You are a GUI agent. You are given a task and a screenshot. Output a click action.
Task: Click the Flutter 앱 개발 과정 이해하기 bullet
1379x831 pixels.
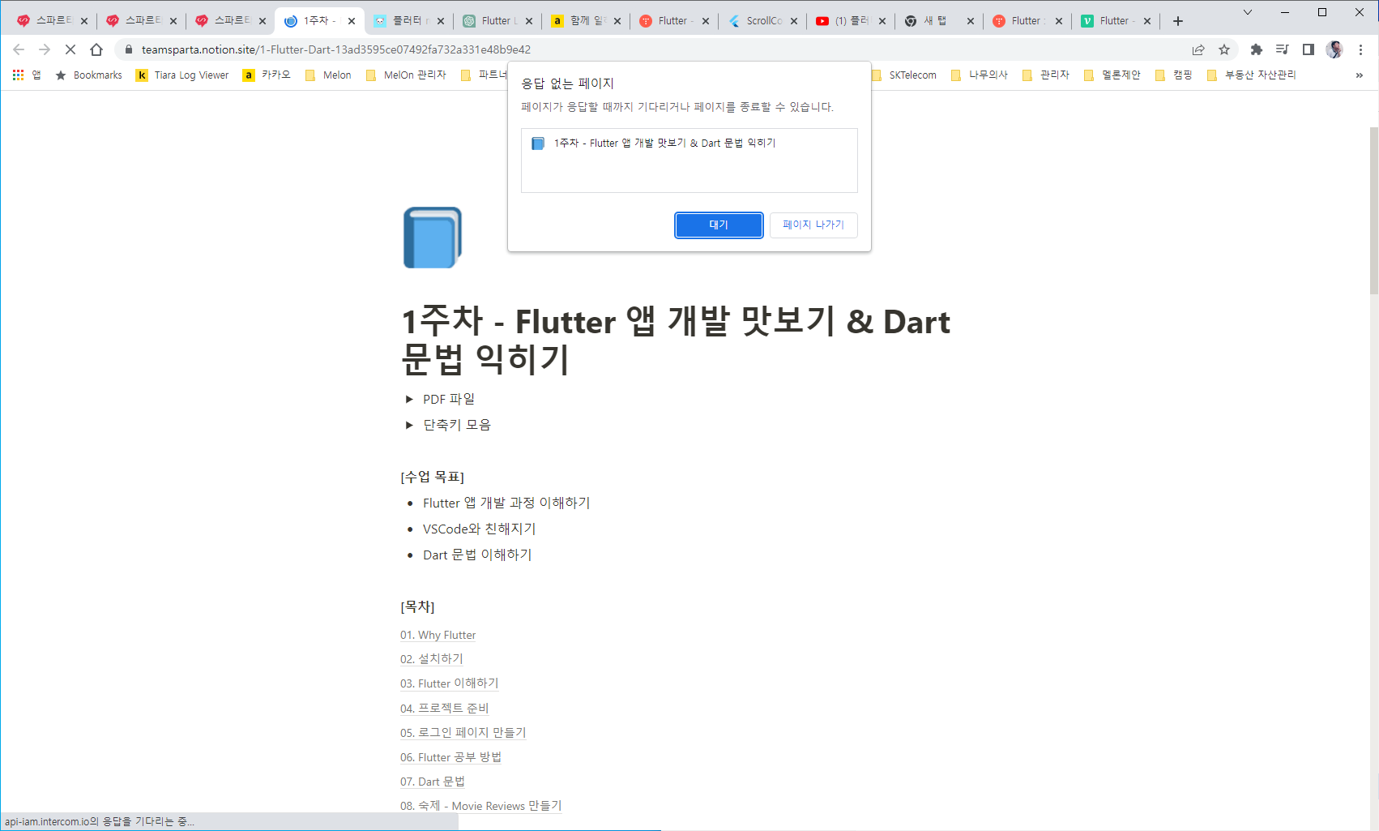pos(506,503)
